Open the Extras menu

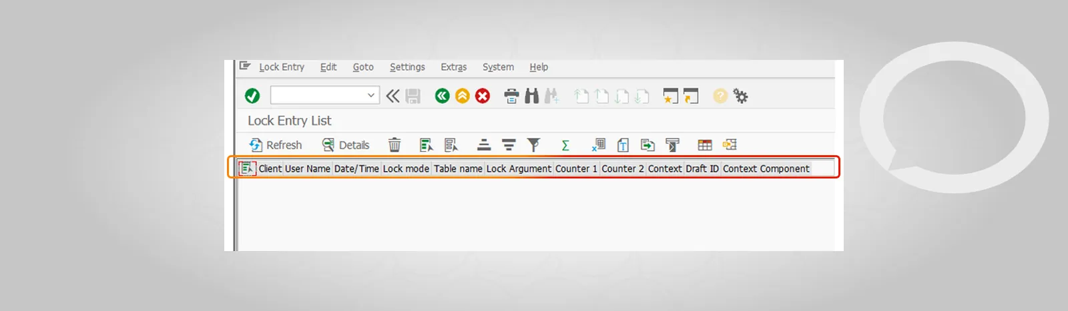click(454, 67)
